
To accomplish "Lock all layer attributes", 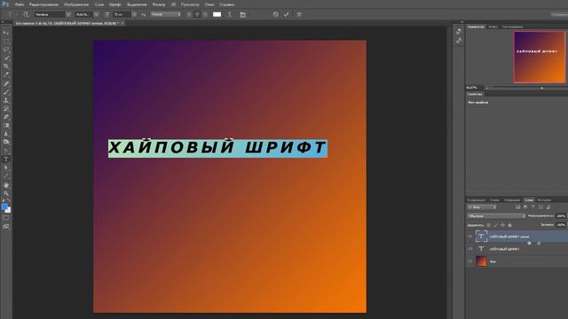I will 509,225.
